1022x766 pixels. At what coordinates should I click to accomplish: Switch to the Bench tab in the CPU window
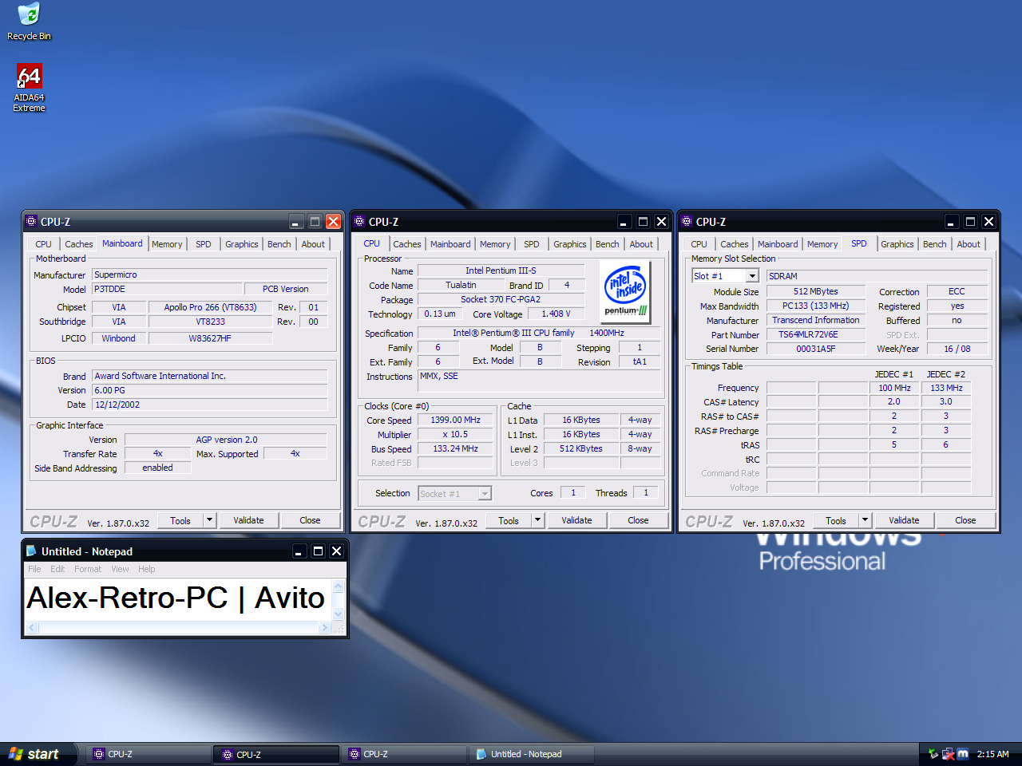607,244
